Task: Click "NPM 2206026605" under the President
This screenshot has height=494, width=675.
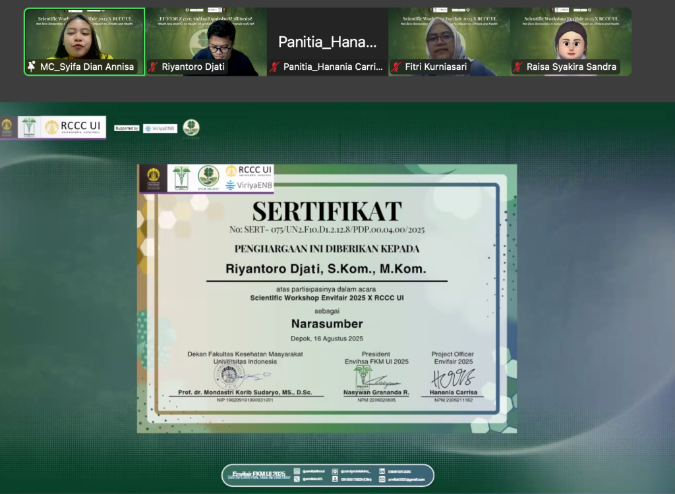Action: 376,400
